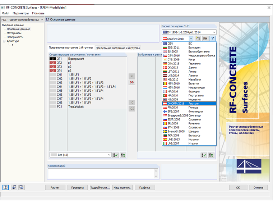Viewport: 273px width, 205px height.
Task: Click the filter funnel icon
Action: tap(213, 38)
